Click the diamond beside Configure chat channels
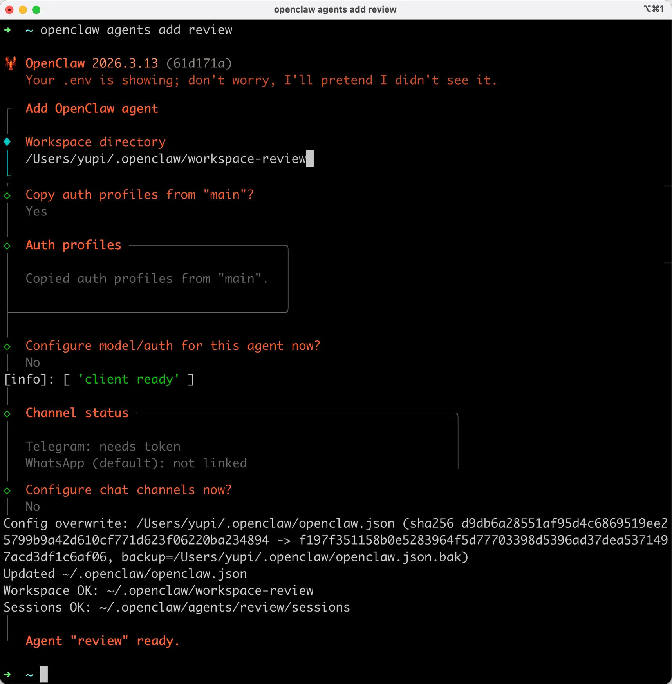The image size is (672, 684). coord(7,490)
